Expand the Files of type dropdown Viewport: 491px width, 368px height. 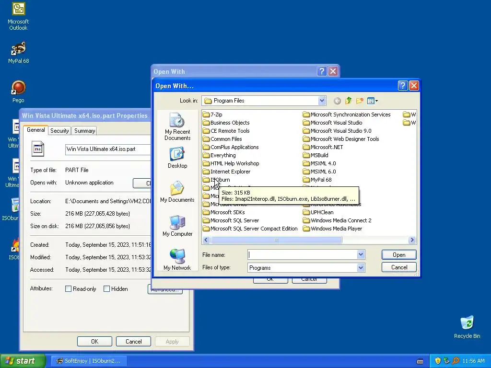[361, 267]
